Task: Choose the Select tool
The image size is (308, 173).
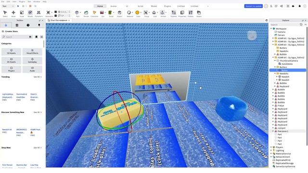Action: (5, 13)
